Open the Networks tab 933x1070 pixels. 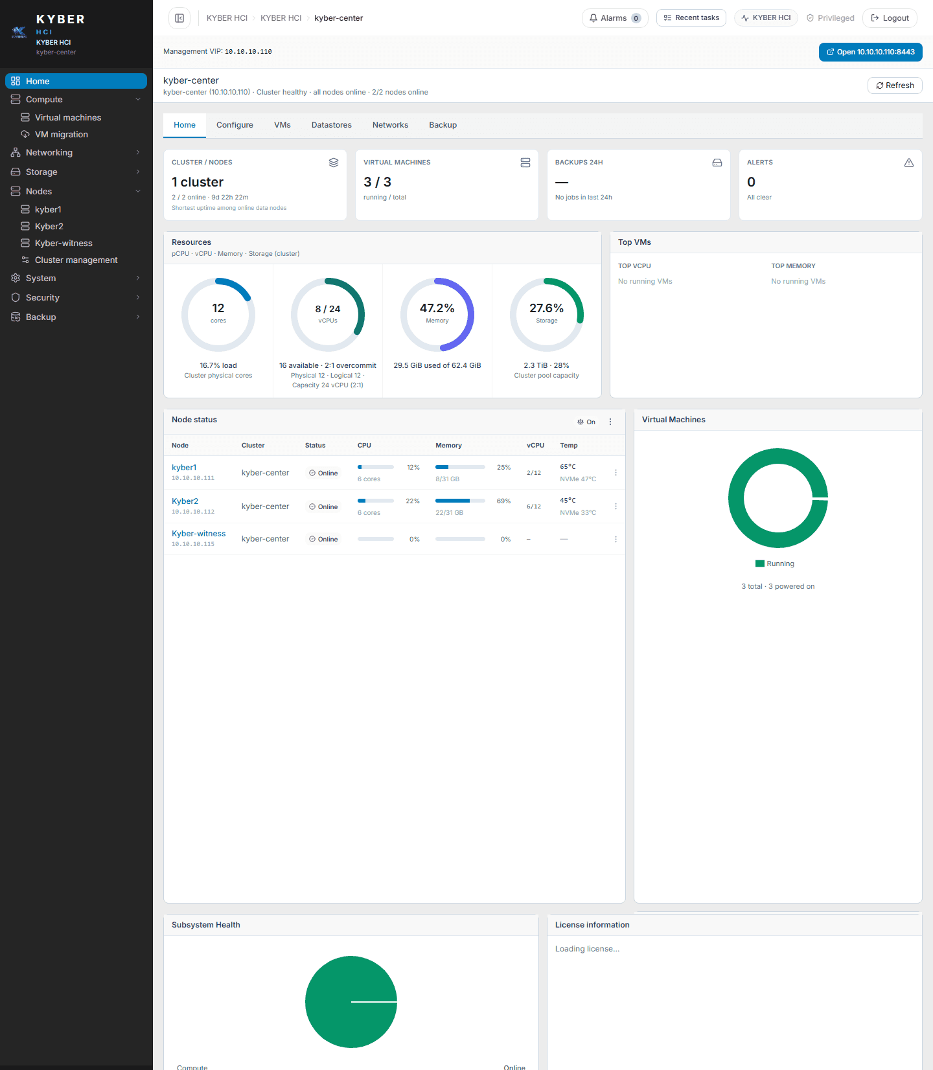pos(390,125)
